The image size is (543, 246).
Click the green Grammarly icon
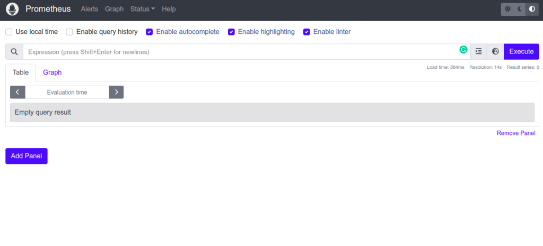tap(463, 50)
